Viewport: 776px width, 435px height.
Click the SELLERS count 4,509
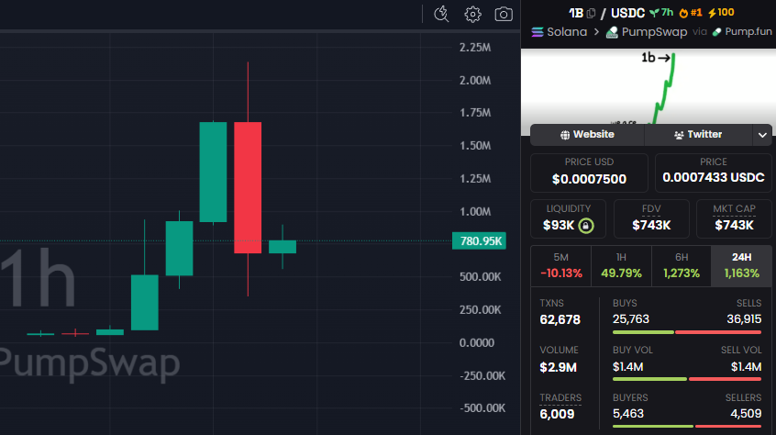click(746, 414)
